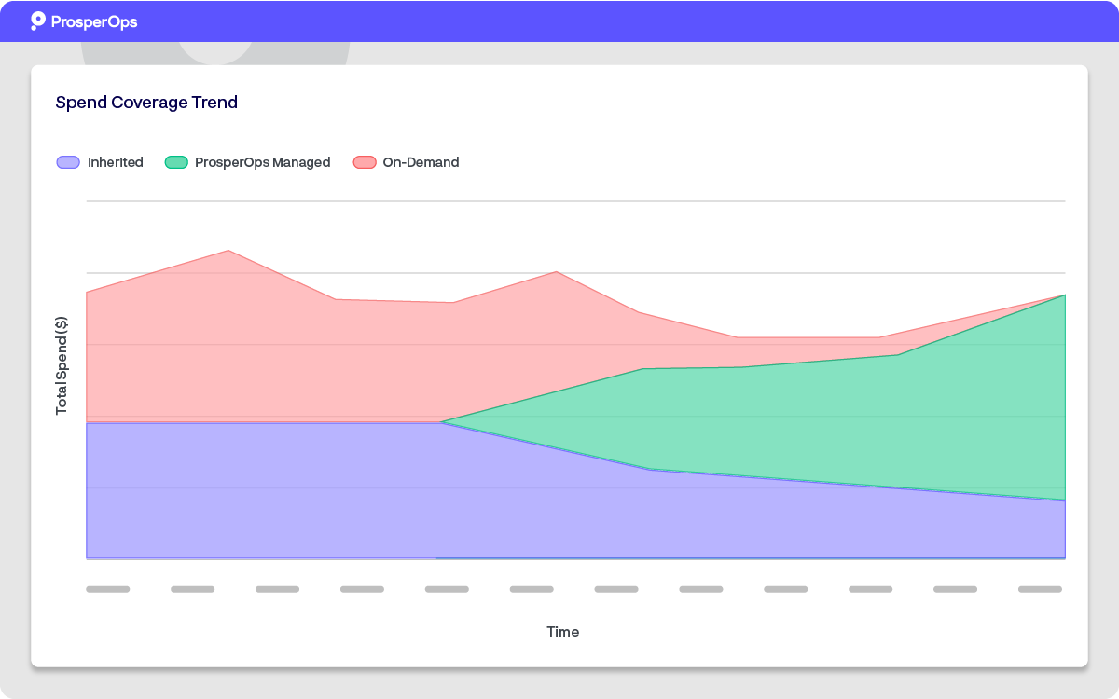This screenshot has height=699, width=1119.
Task: Toggle the purple Inherited legend swatch
Action: coord(68,162)
